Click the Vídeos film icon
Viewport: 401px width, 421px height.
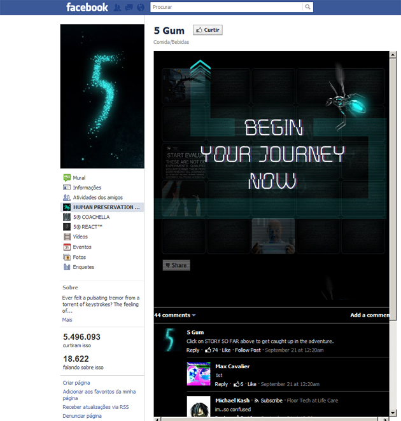67,237
